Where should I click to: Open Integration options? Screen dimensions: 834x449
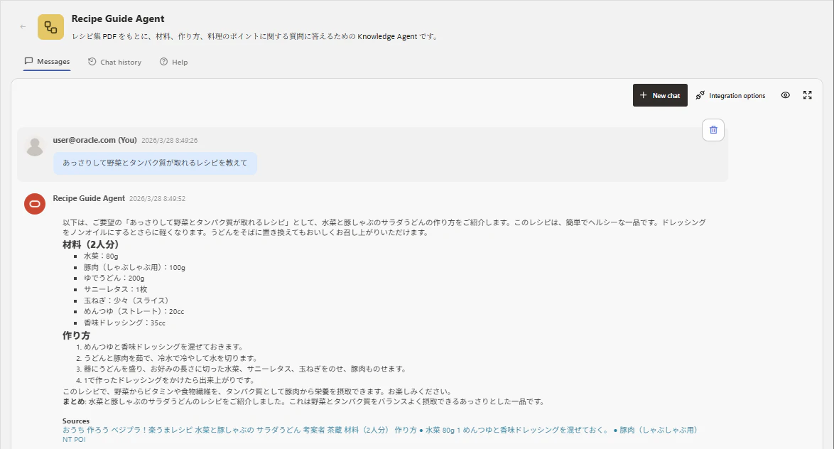click(731, 96)
